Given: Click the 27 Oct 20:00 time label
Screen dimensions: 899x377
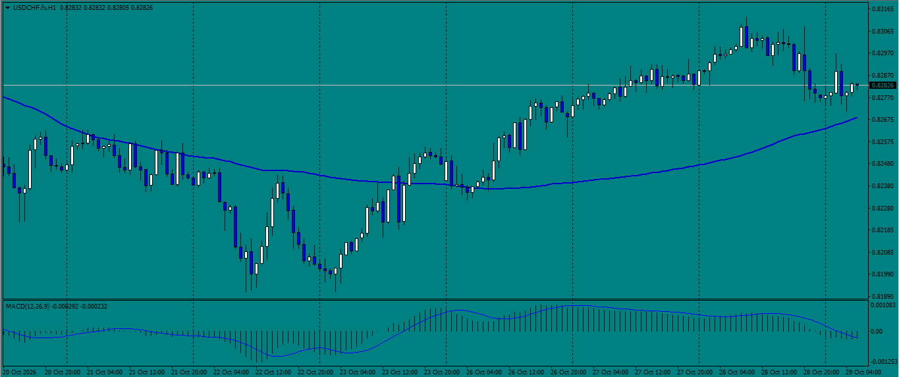Looking at the screenshot, I should [x=695, y=372].
